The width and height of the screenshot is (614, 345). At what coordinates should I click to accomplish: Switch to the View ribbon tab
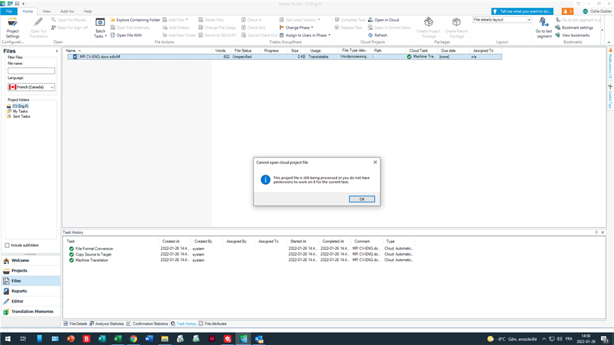click(46, 12)
